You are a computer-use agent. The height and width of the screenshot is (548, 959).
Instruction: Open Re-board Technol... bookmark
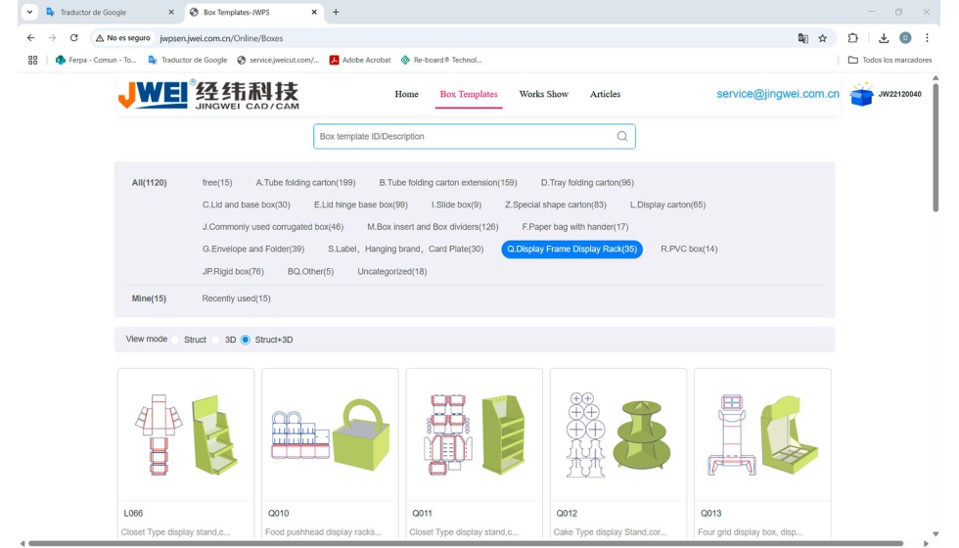click(441, 60)
